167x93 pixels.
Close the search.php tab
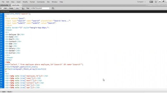click(21, 5)
